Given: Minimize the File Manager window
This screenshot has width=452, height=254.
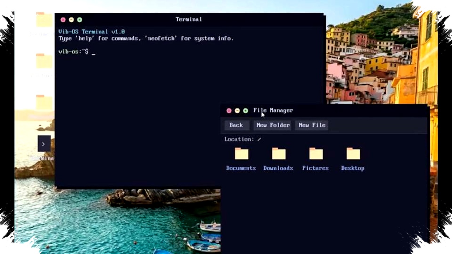Looking at the screenshot, I should (x=237, y=111).
